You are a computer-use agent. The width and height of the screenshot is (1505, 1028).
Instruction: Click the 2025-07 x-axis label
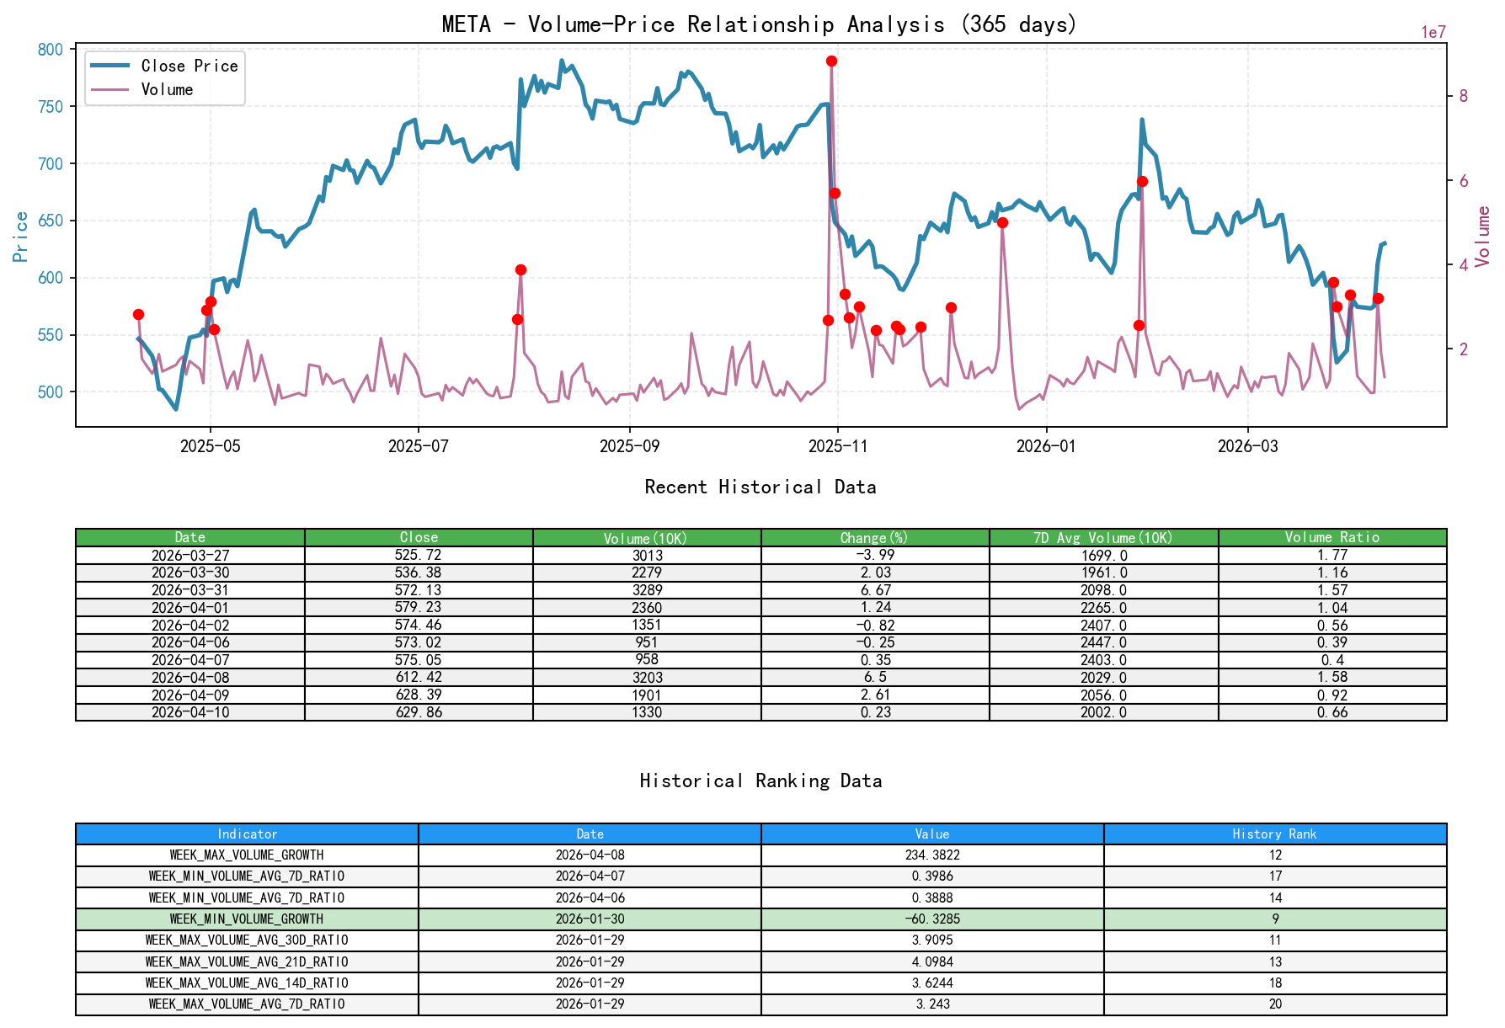419,446
